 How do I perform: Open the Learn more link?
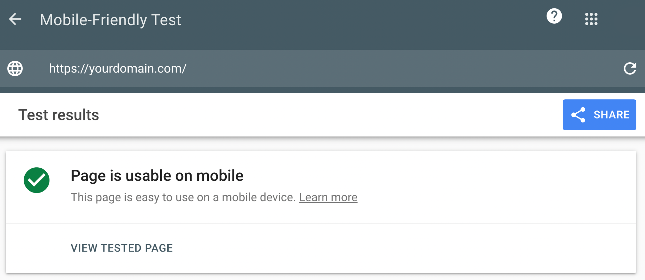tap(328, 197)
